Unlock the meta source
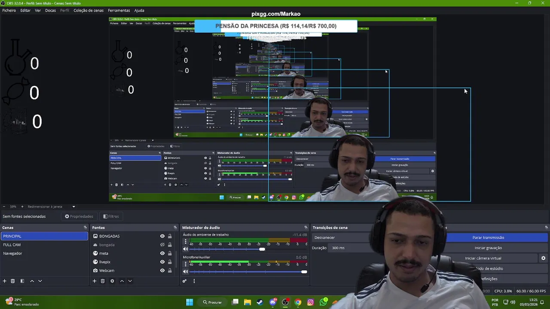Image resolution: width=550 pixels, height=309 pixels. (170, 253)
